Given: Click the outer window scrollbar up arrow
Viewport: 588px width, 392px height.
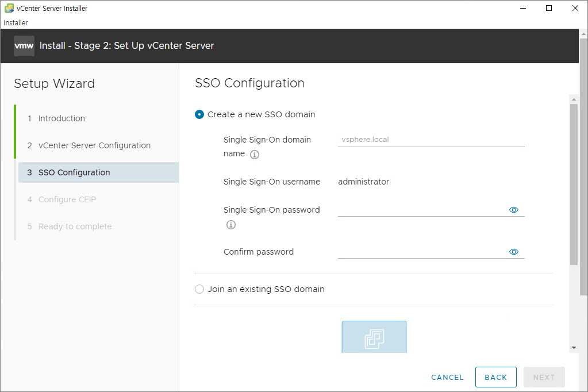Looking at the screenshot, I should click(583, 34).
